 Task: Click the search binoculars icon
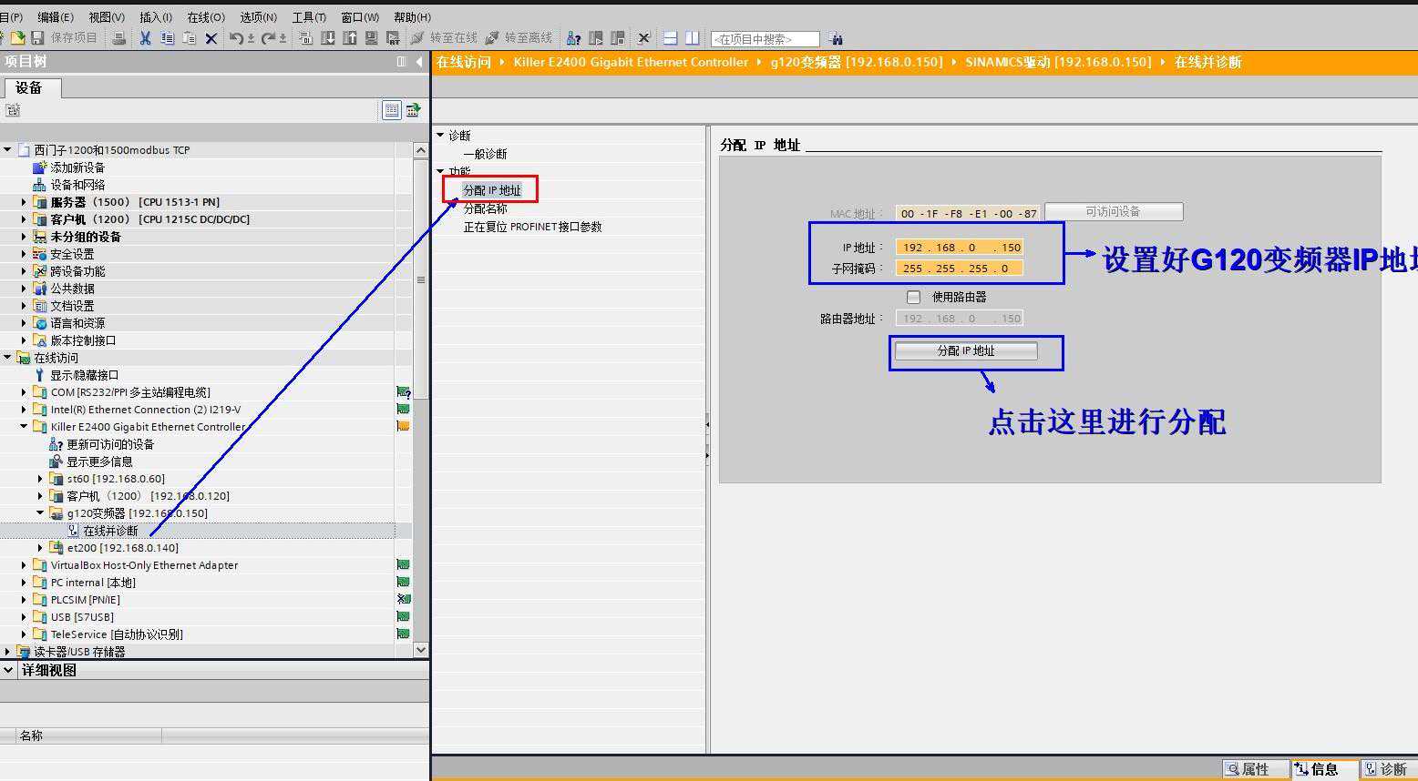tap(837, 39)
